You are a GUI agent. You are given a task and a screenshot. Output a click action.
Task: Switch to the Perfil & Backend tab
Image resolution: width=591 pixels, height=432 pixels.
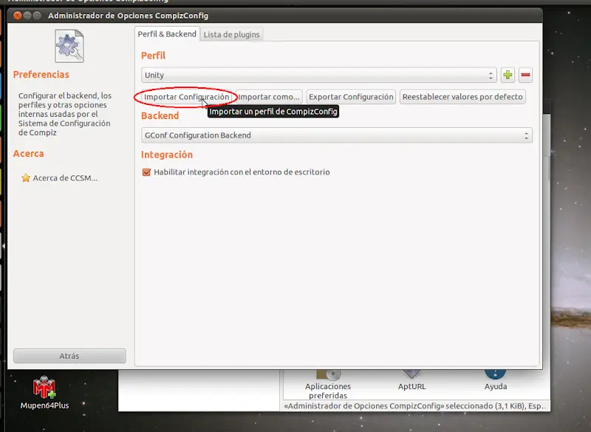[x=167, y=34]
